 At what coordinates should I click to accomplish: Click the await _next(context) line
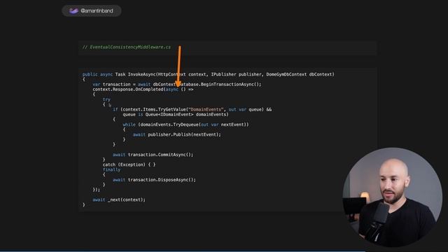[119, 199]
